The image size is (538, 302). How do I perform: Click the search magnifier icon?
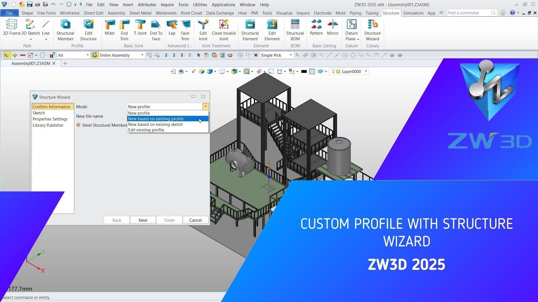point(493,13)
